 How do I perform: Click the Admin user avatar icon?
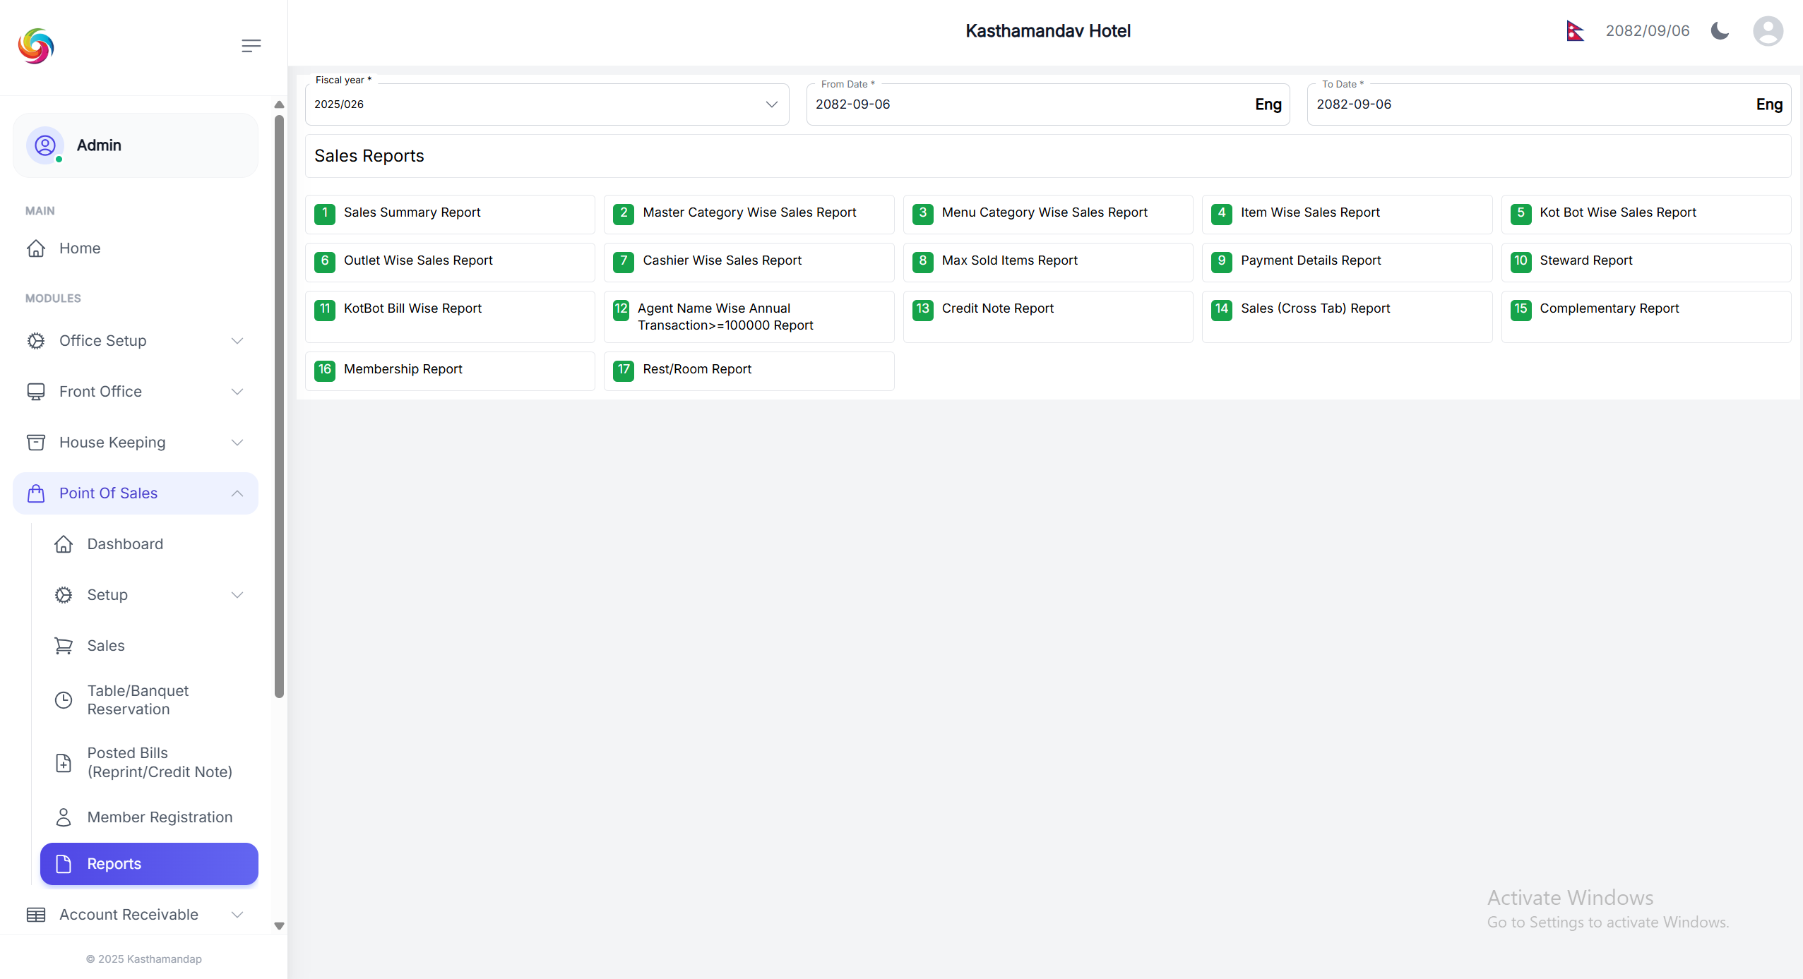45,145
